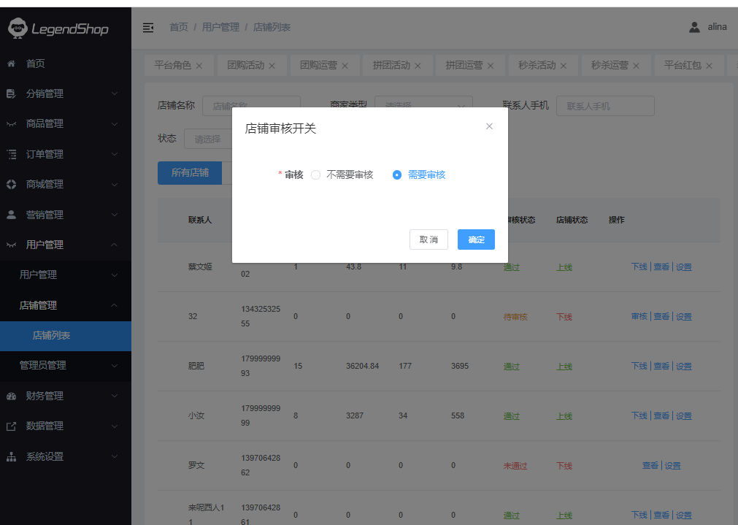Screen dimensions: 738x525
Task: Select the 不需要审核 radio option
Action: (316, 175)
